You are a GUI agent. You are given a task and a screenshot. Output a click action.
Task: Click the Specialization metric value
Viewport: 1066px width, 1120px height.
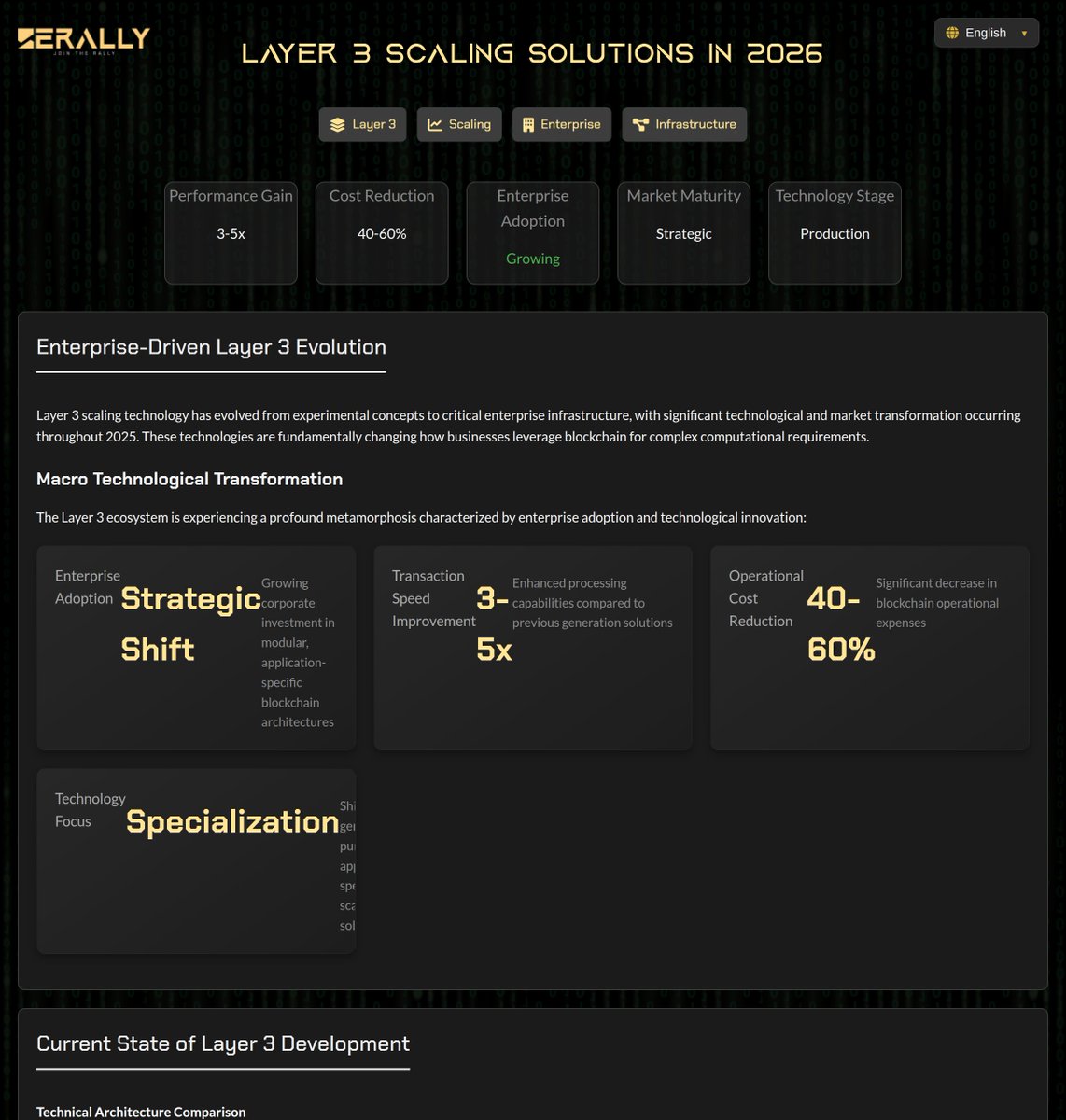pyautogui.click(x=232, y=821)
